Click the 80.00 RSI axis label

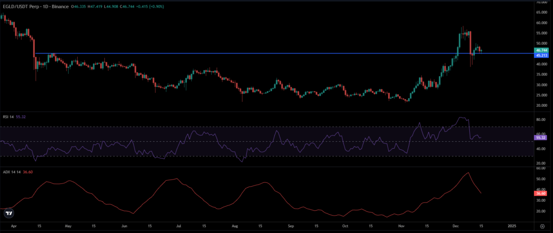[x=541, y=120]
